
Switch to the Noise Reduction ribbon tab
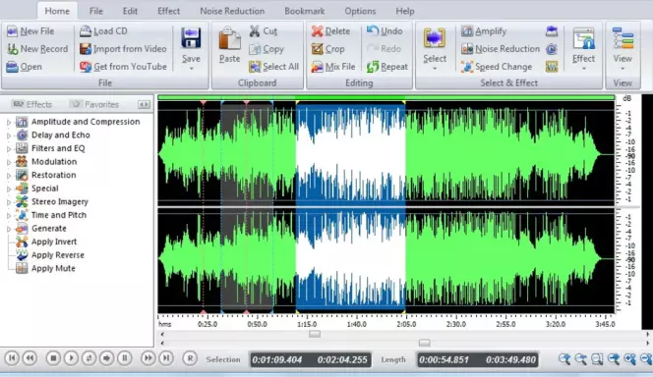point(232,11)
